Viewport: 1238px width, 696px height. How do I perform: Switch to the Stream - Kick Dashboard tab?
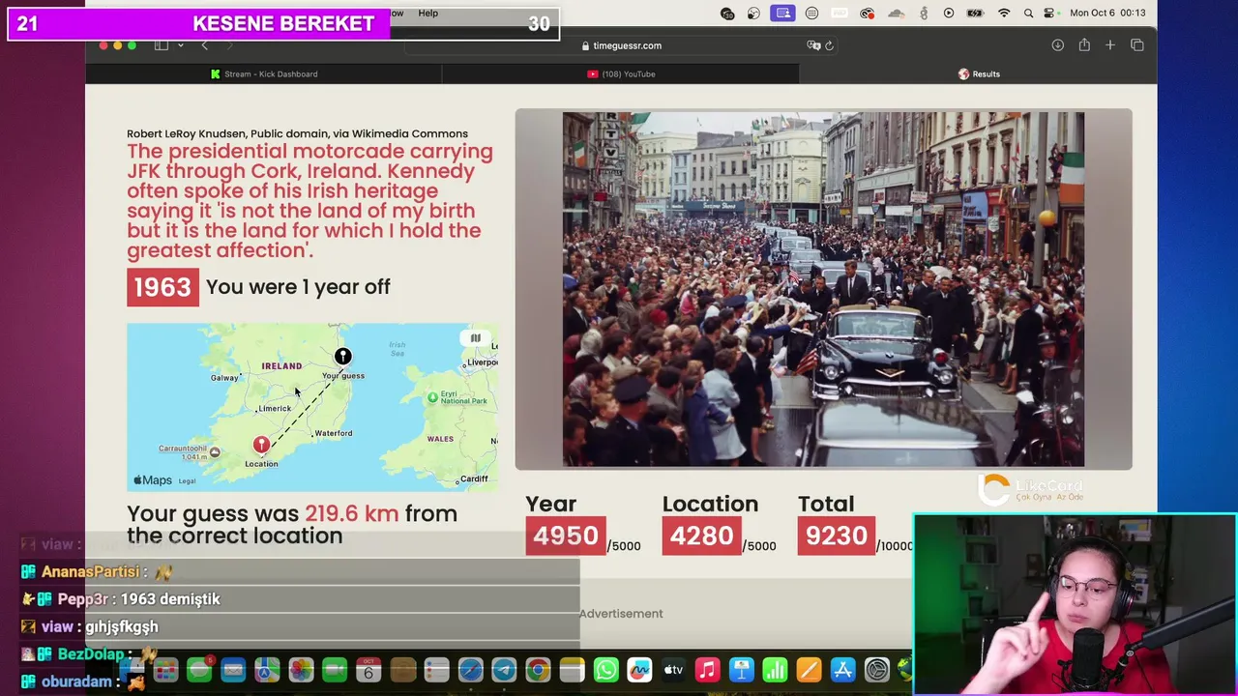click(263, 73)
